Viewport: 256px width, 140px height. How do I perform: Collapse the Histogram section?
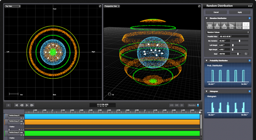click(207, 91)
